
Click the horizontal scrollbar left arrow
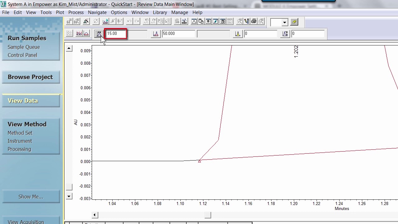pyautogui.click(x=95, y=215)
